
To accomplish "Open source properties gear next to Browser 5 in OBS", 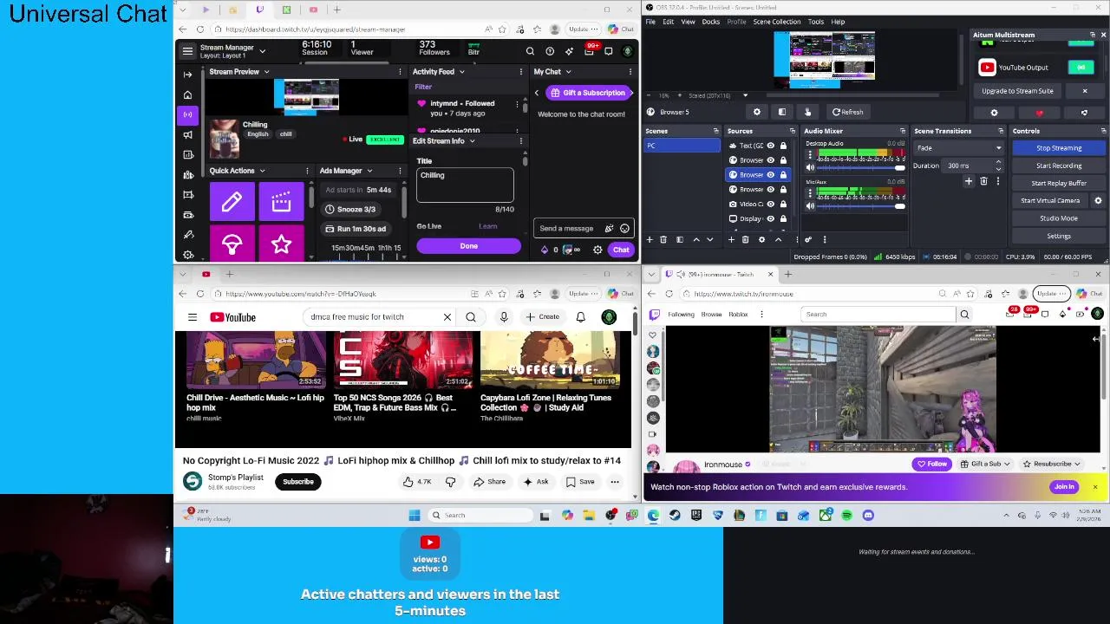I will click(757, 112).
